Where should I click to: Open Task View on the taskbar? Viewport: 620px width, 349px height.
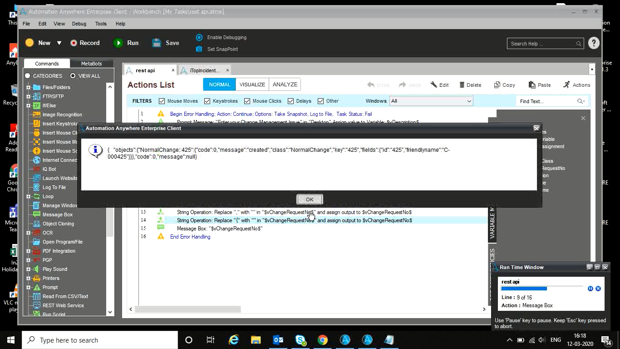tap(211, 340)
